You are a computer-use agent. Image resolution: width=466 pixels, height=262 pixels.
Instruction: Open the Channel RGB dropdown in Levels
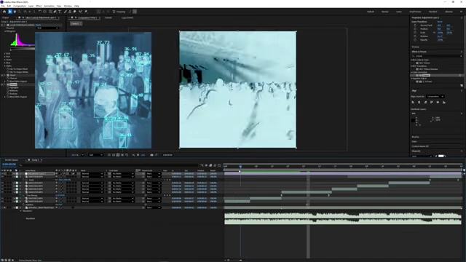47,28
